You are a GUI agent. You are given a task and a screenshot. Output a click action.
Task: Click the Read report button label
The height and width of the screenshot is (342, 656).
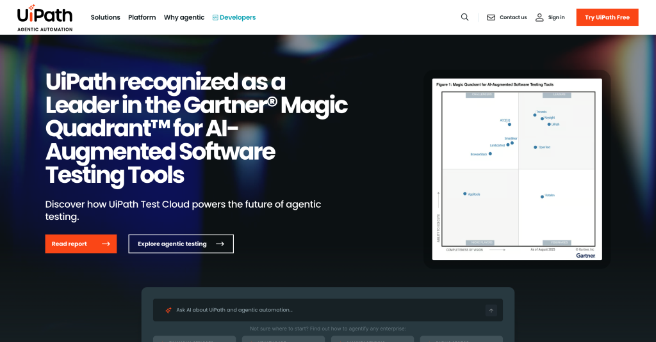point(69,244)
